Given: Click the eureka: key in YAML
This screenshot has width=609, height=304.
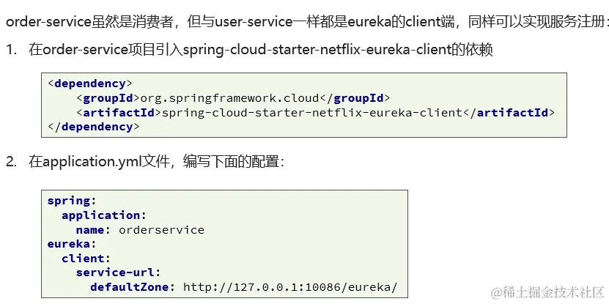Looking at the screenshot, I should [x=72, y=244].
